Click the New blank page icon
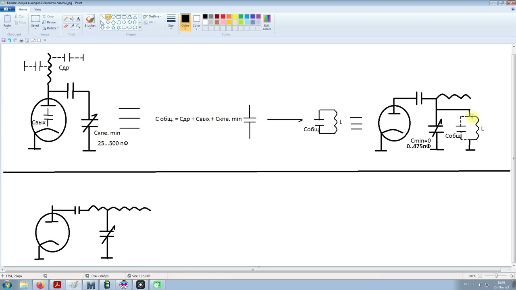The height and width of the screenshot is (290, 516). [x=39, y=40]
